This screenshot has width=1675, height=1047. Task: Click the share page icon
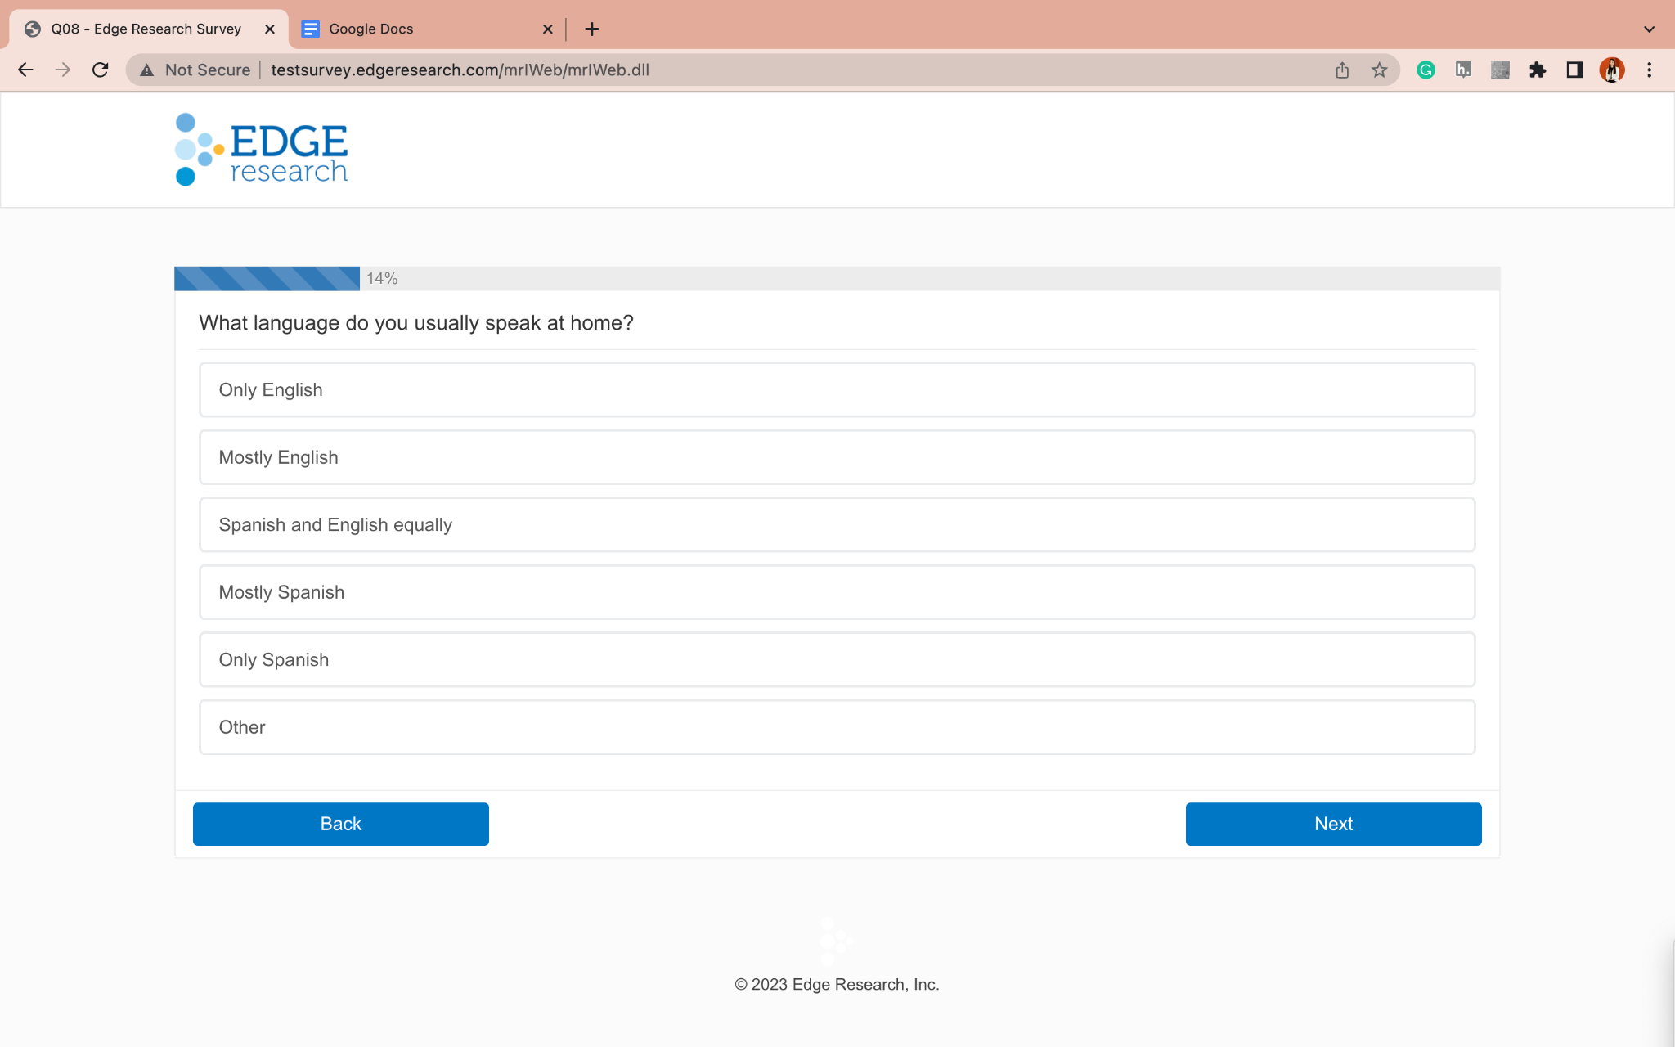[x=1342, y=70]
